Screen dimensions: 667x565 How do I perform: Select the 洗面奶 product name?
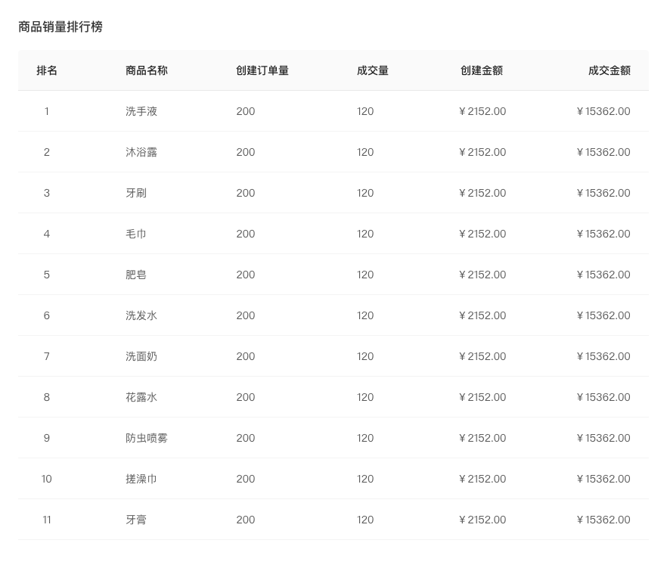click(141, 356)
